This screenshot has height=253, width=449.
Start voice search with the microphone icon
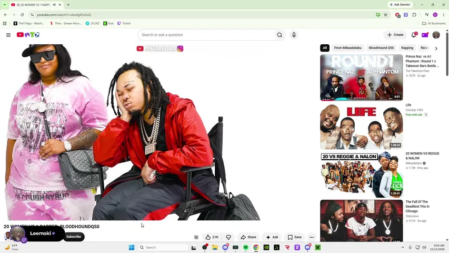[x=294, y=35]
